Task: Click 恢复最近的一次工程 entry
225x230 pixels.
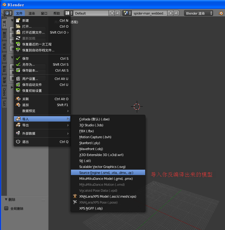Action: pos(42,44)
